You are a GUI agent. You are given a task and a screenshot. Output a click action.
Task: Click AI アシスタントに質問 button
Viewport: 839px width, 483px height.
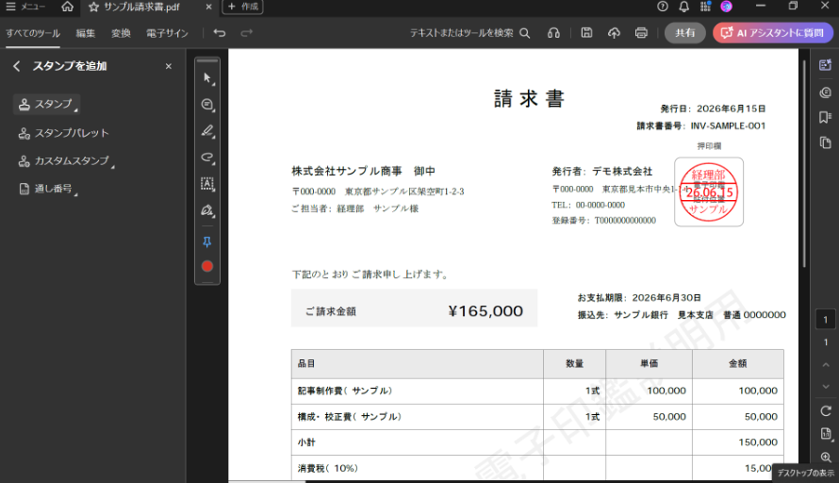pos(773,33)
